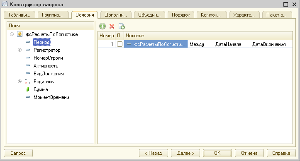Click the Запрос button
The width and height of the screenshot is (300, 161).
(18, 153)
